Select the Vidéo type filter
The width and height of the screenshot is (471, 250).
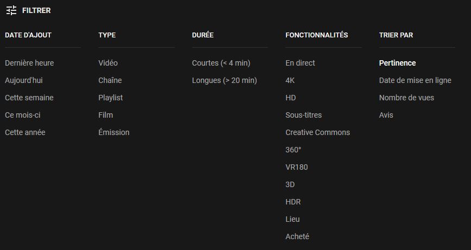pyautogui.click(x=108, y=63)
